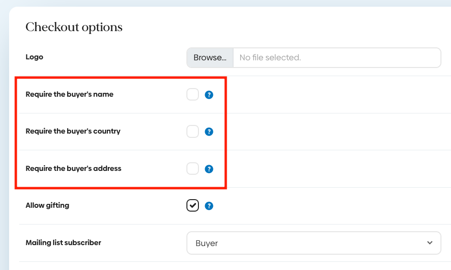This screenshot has width=451, height=270.
Task: Open the Mailing list subscriber dropdown
Action: (x=313, y=243)
